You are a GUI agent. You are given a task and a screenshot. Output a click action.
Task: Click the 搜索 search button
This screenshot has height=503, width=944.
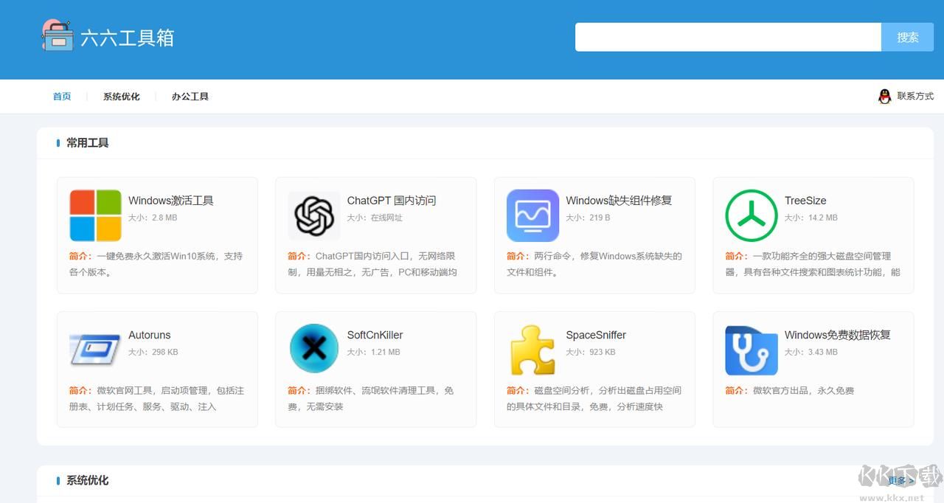(908, 37)
